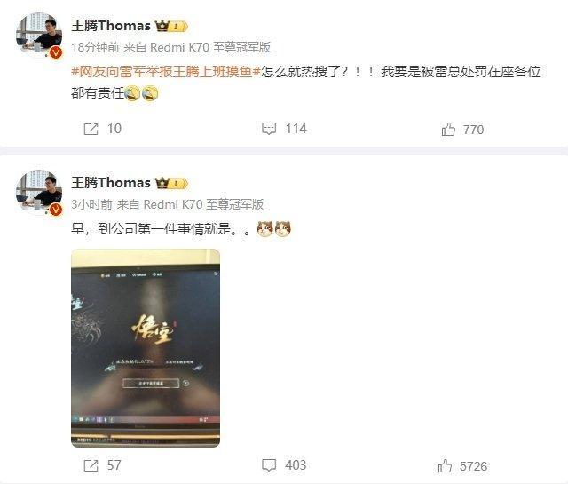Click the repost icon on second post

click(x=91, y=465)
